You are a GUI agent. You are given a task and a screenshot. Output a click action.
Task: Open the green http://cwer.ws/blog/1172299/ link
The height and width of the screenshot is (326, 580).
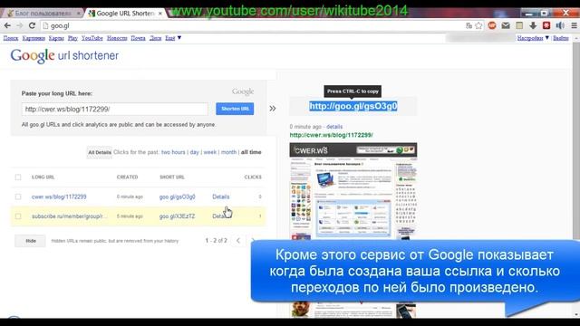(331, 135)
